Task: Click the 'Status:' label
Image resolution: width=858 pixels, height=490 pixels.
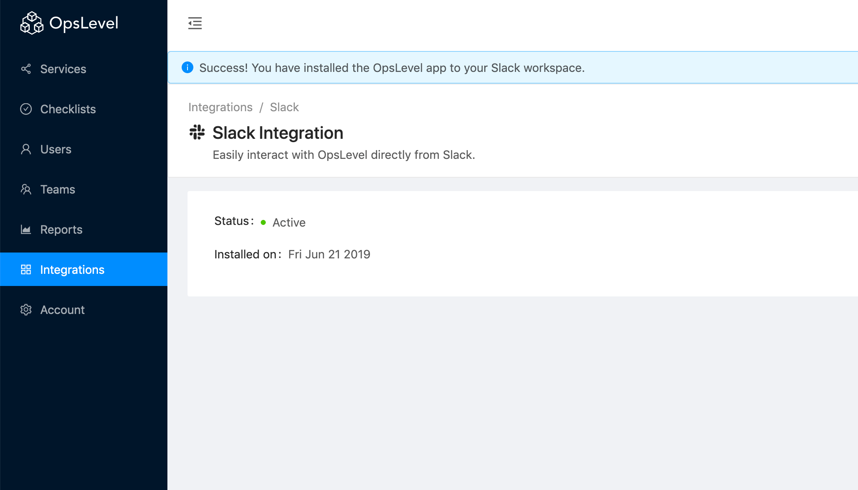Action: pos(234,221)
